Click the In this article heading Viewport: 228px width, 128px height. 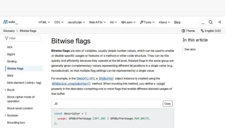tap(195, 40)
